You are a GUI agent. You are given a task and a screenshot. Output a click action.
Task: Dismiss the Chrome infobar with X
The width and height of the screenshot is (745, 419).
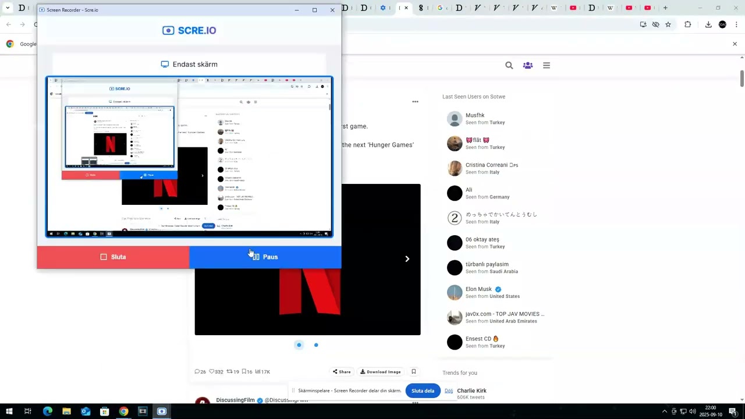[735, 44]
